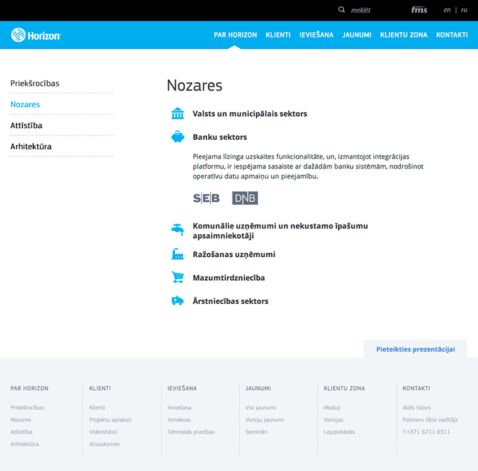Click Partneru tīkla vadītājs text
The width and height of the screenshot is (478, 471).
430,420
